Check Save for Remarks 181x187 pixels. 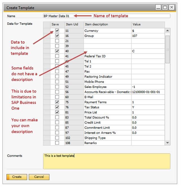tap(57, 143)
